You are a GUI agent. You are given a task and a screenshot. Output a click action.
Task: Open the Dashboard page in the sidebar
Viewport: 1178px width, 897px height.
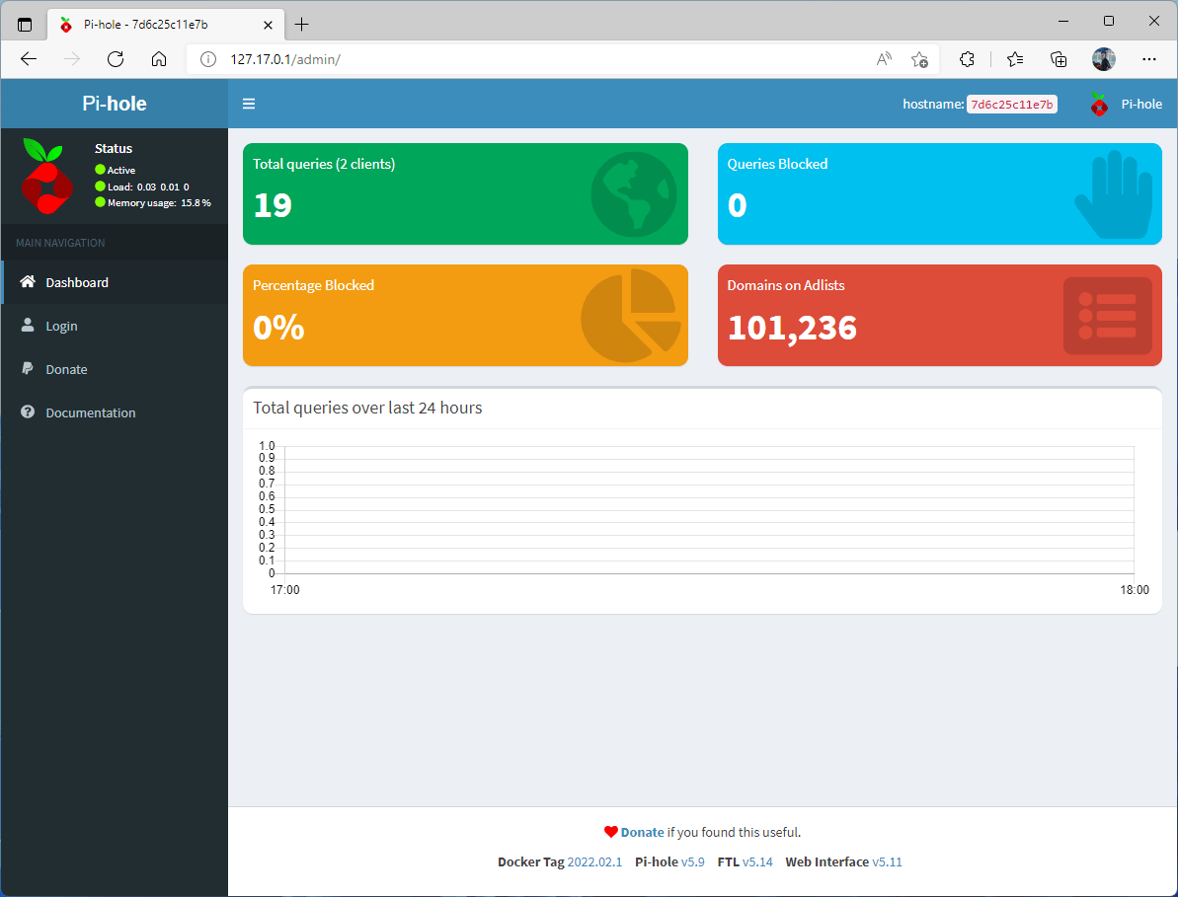(115, 282)
